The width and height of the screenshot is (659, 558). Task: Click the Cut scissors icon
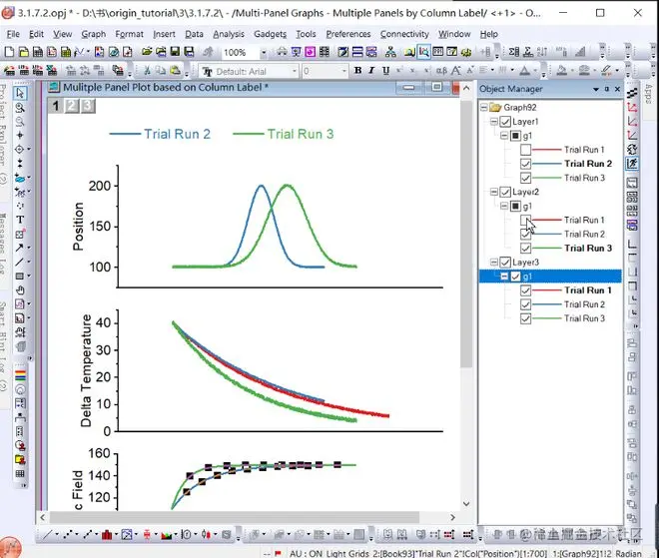click(147, 71)
